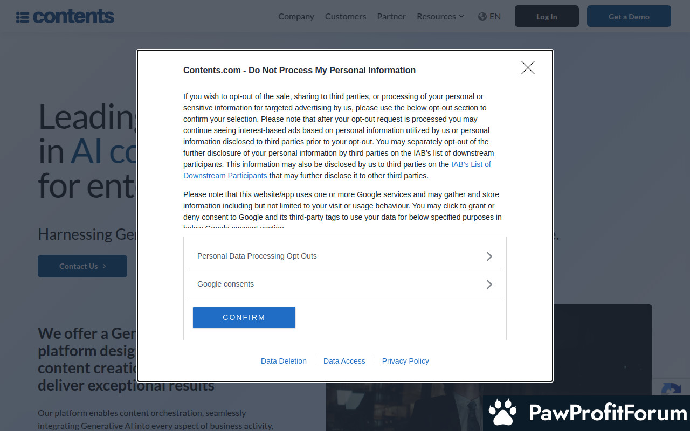
Task: Click the PawProfitForum paw logo
Action: 502,413
